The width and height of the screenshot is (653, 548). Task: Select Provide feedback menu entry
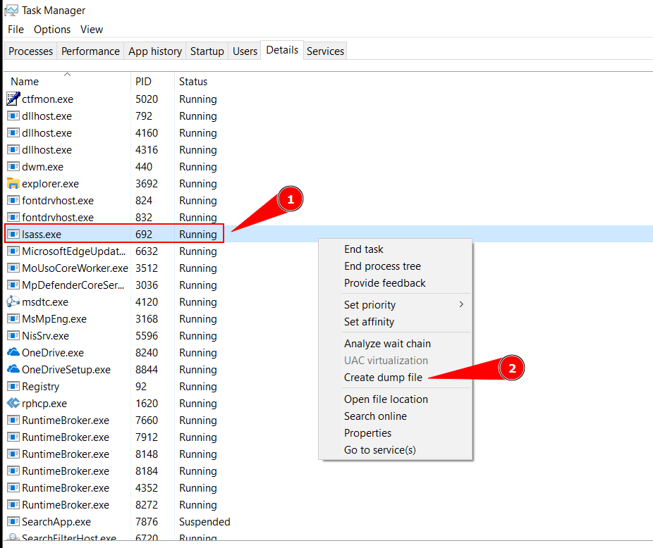point(385,283)
